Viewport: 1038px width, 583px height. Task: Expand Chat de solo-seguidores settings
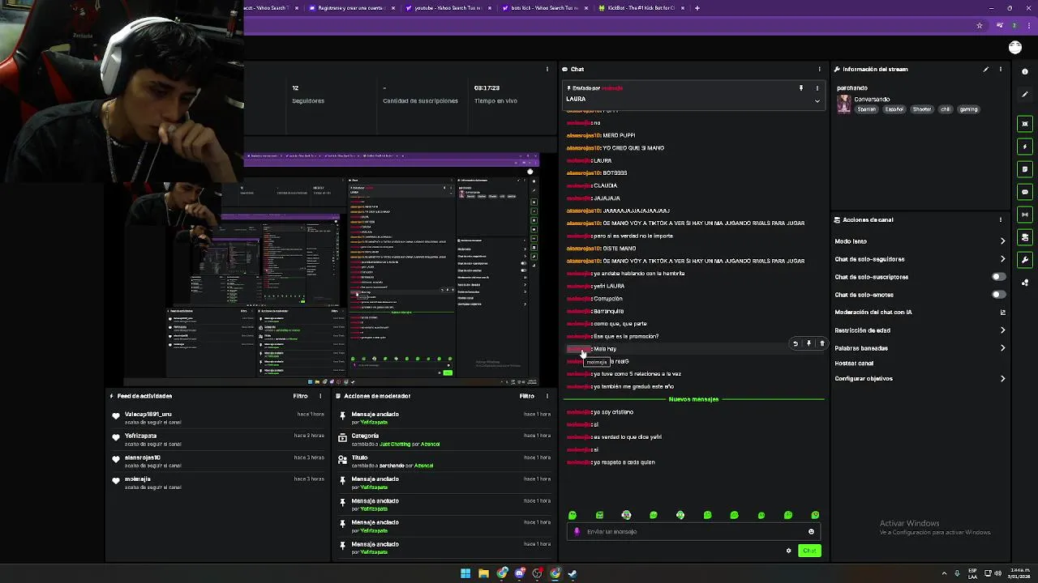(x=1002, y=259)
